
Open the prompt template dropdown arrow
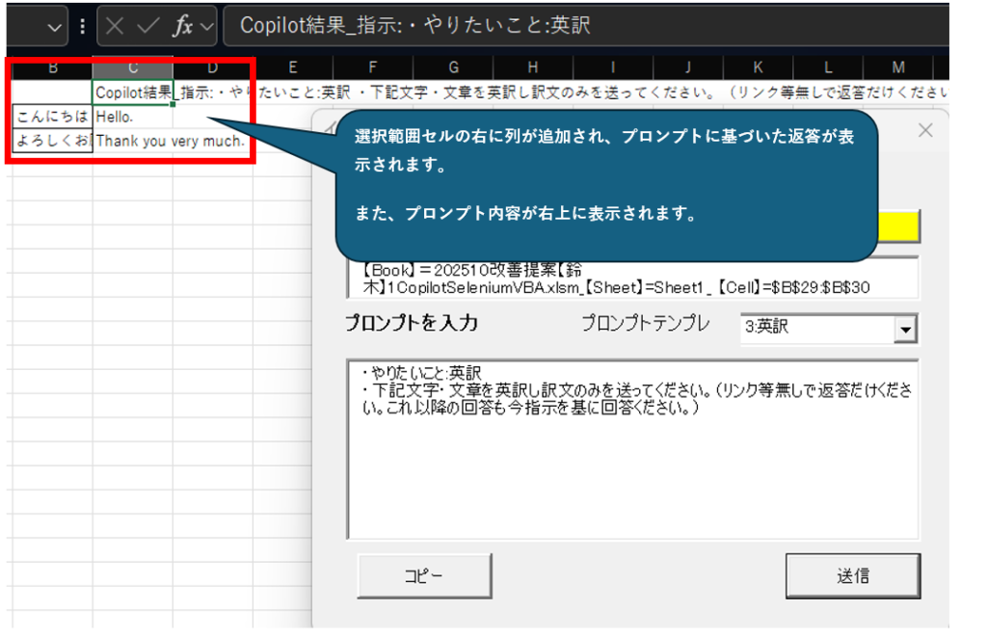click(904, 330)
